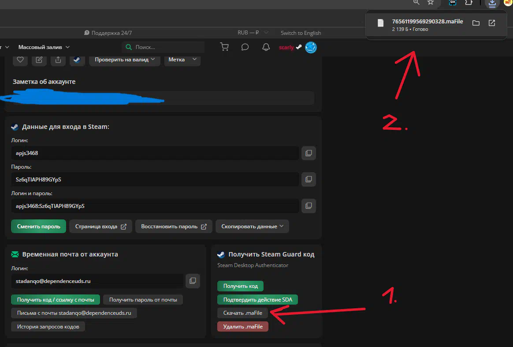Expand the Скопировать данные dropdown
Image resolution: width=513 pixels, height=347 pixels.
(252, 226)
